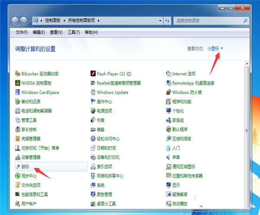
Task: Click the Forward navigation button
Action: tap(23, 21)
